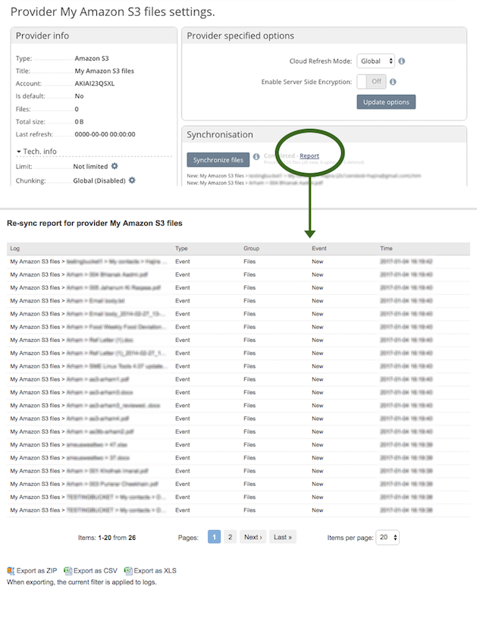Jump to Last page of logs
Viewport: 477px width, 618px height.
coord(282,537)
